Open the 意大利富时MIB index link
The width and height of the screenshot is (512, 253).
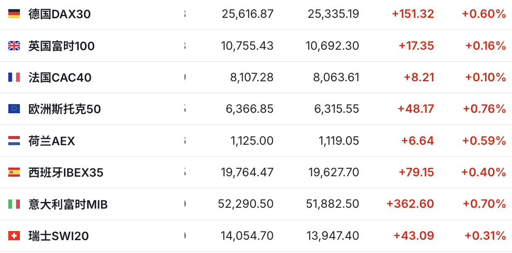point(68,204)
